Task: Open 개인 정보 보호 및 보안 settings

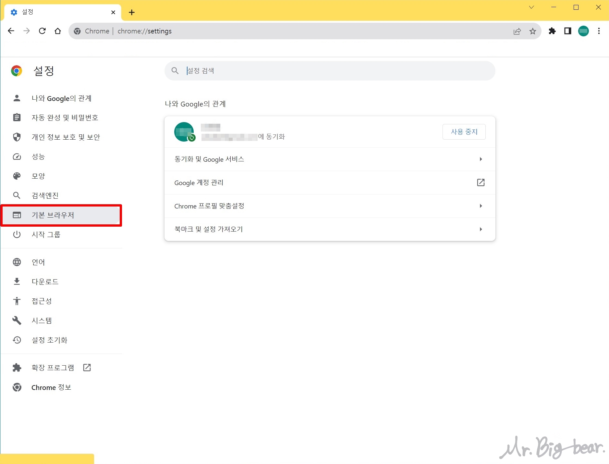Action: point(62,137)
